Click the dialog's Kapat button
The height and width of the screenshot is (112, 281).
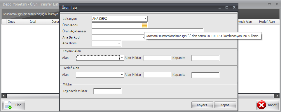[225, 105]
